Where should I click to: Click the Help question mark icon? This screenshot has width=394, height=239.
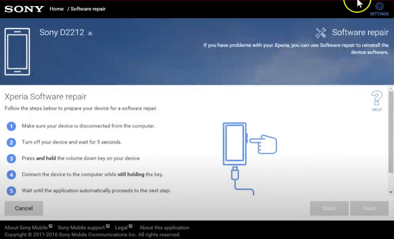(377, 99)
